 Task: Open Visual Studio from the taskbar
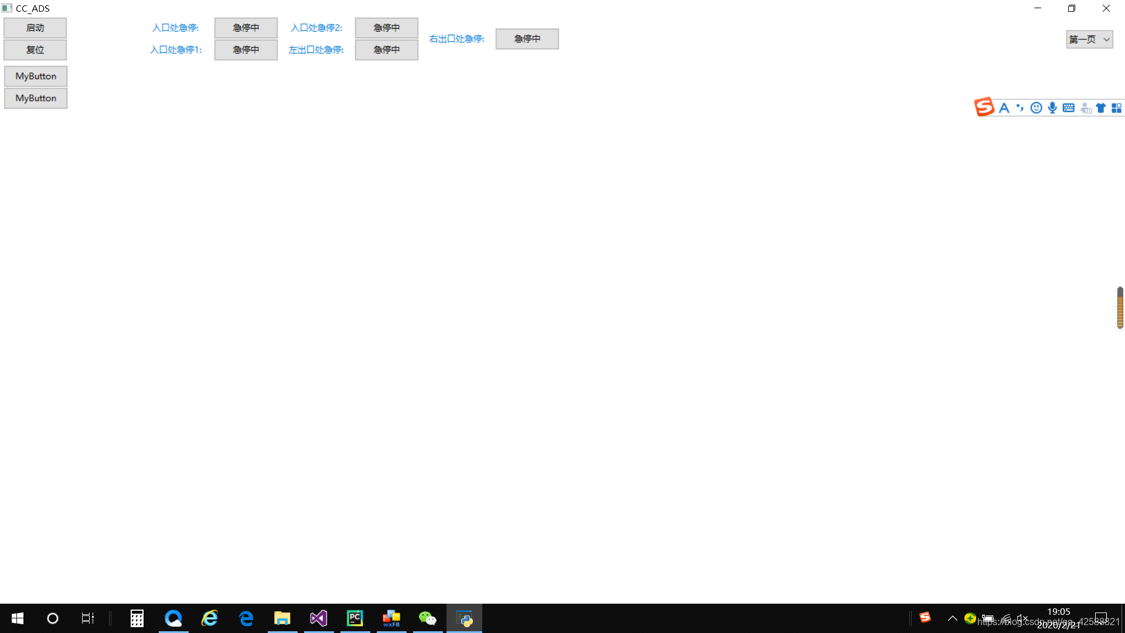(318, 618)
